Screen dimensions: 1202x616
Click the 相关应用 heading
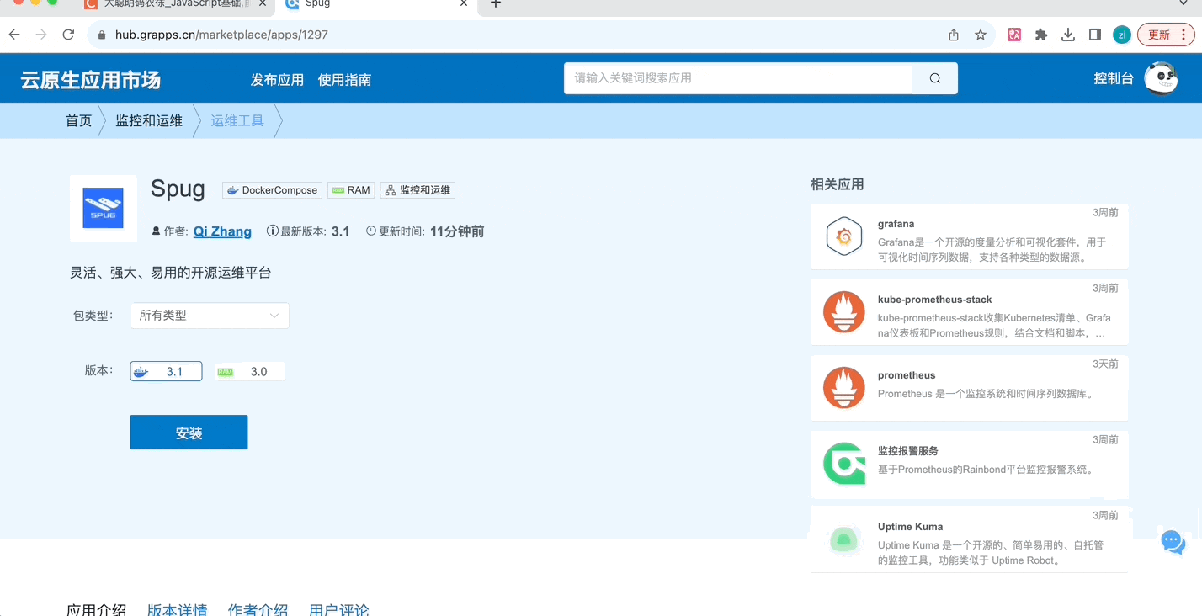tap(837, 184)
